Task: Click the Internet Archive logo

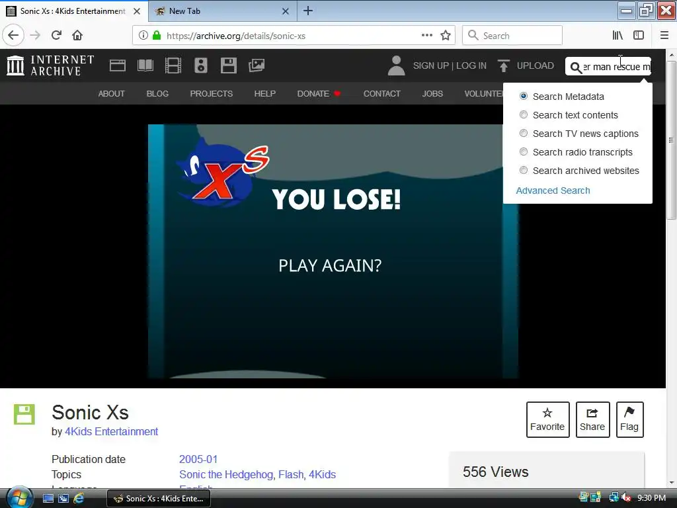Action: point(50,65)
